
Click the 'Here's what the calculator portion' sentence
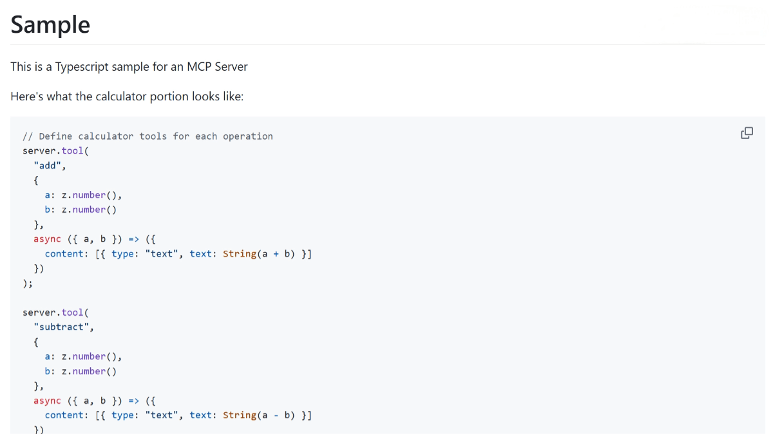[x=127, y=96]
